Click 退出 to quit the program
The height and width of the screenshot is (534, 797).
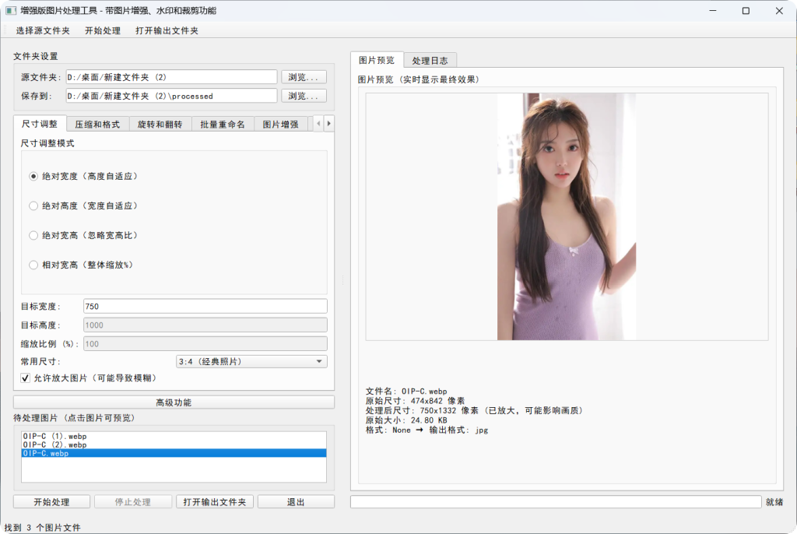point(296,501)
